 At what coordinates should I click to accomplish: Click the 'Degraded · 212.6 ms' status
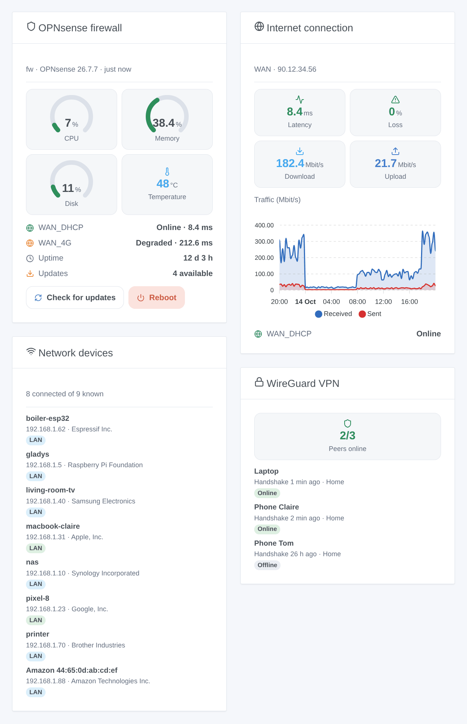tap(174, 243)
